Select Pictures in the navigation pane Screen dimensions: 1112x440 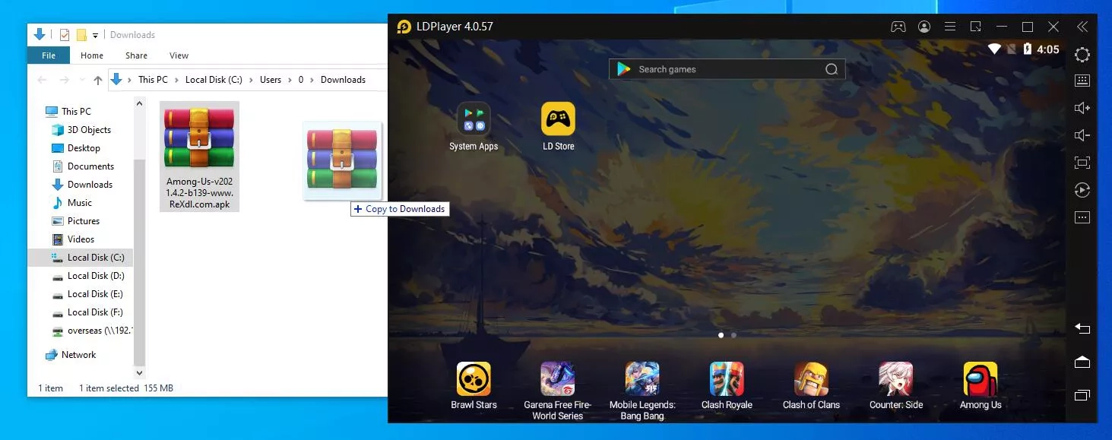pos(84,221)
